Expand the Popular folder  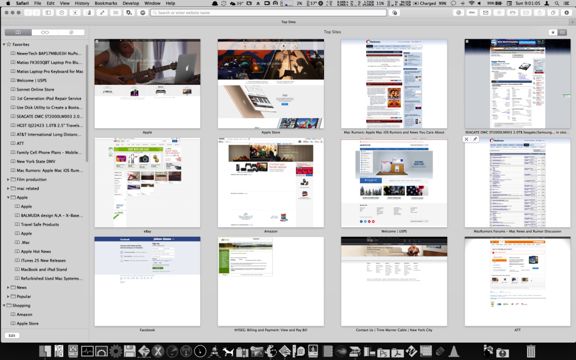pos(8,296)
